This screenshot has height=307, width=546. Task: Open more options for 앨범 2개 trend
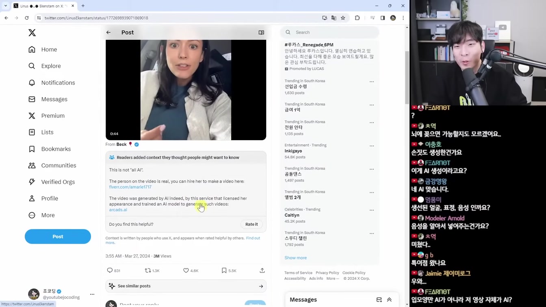click(372, 192)
